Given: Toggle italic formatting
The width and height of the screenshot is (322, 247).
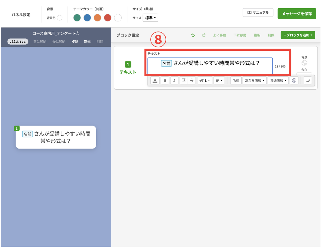Looking at the screenshot, I should (174, 80).
